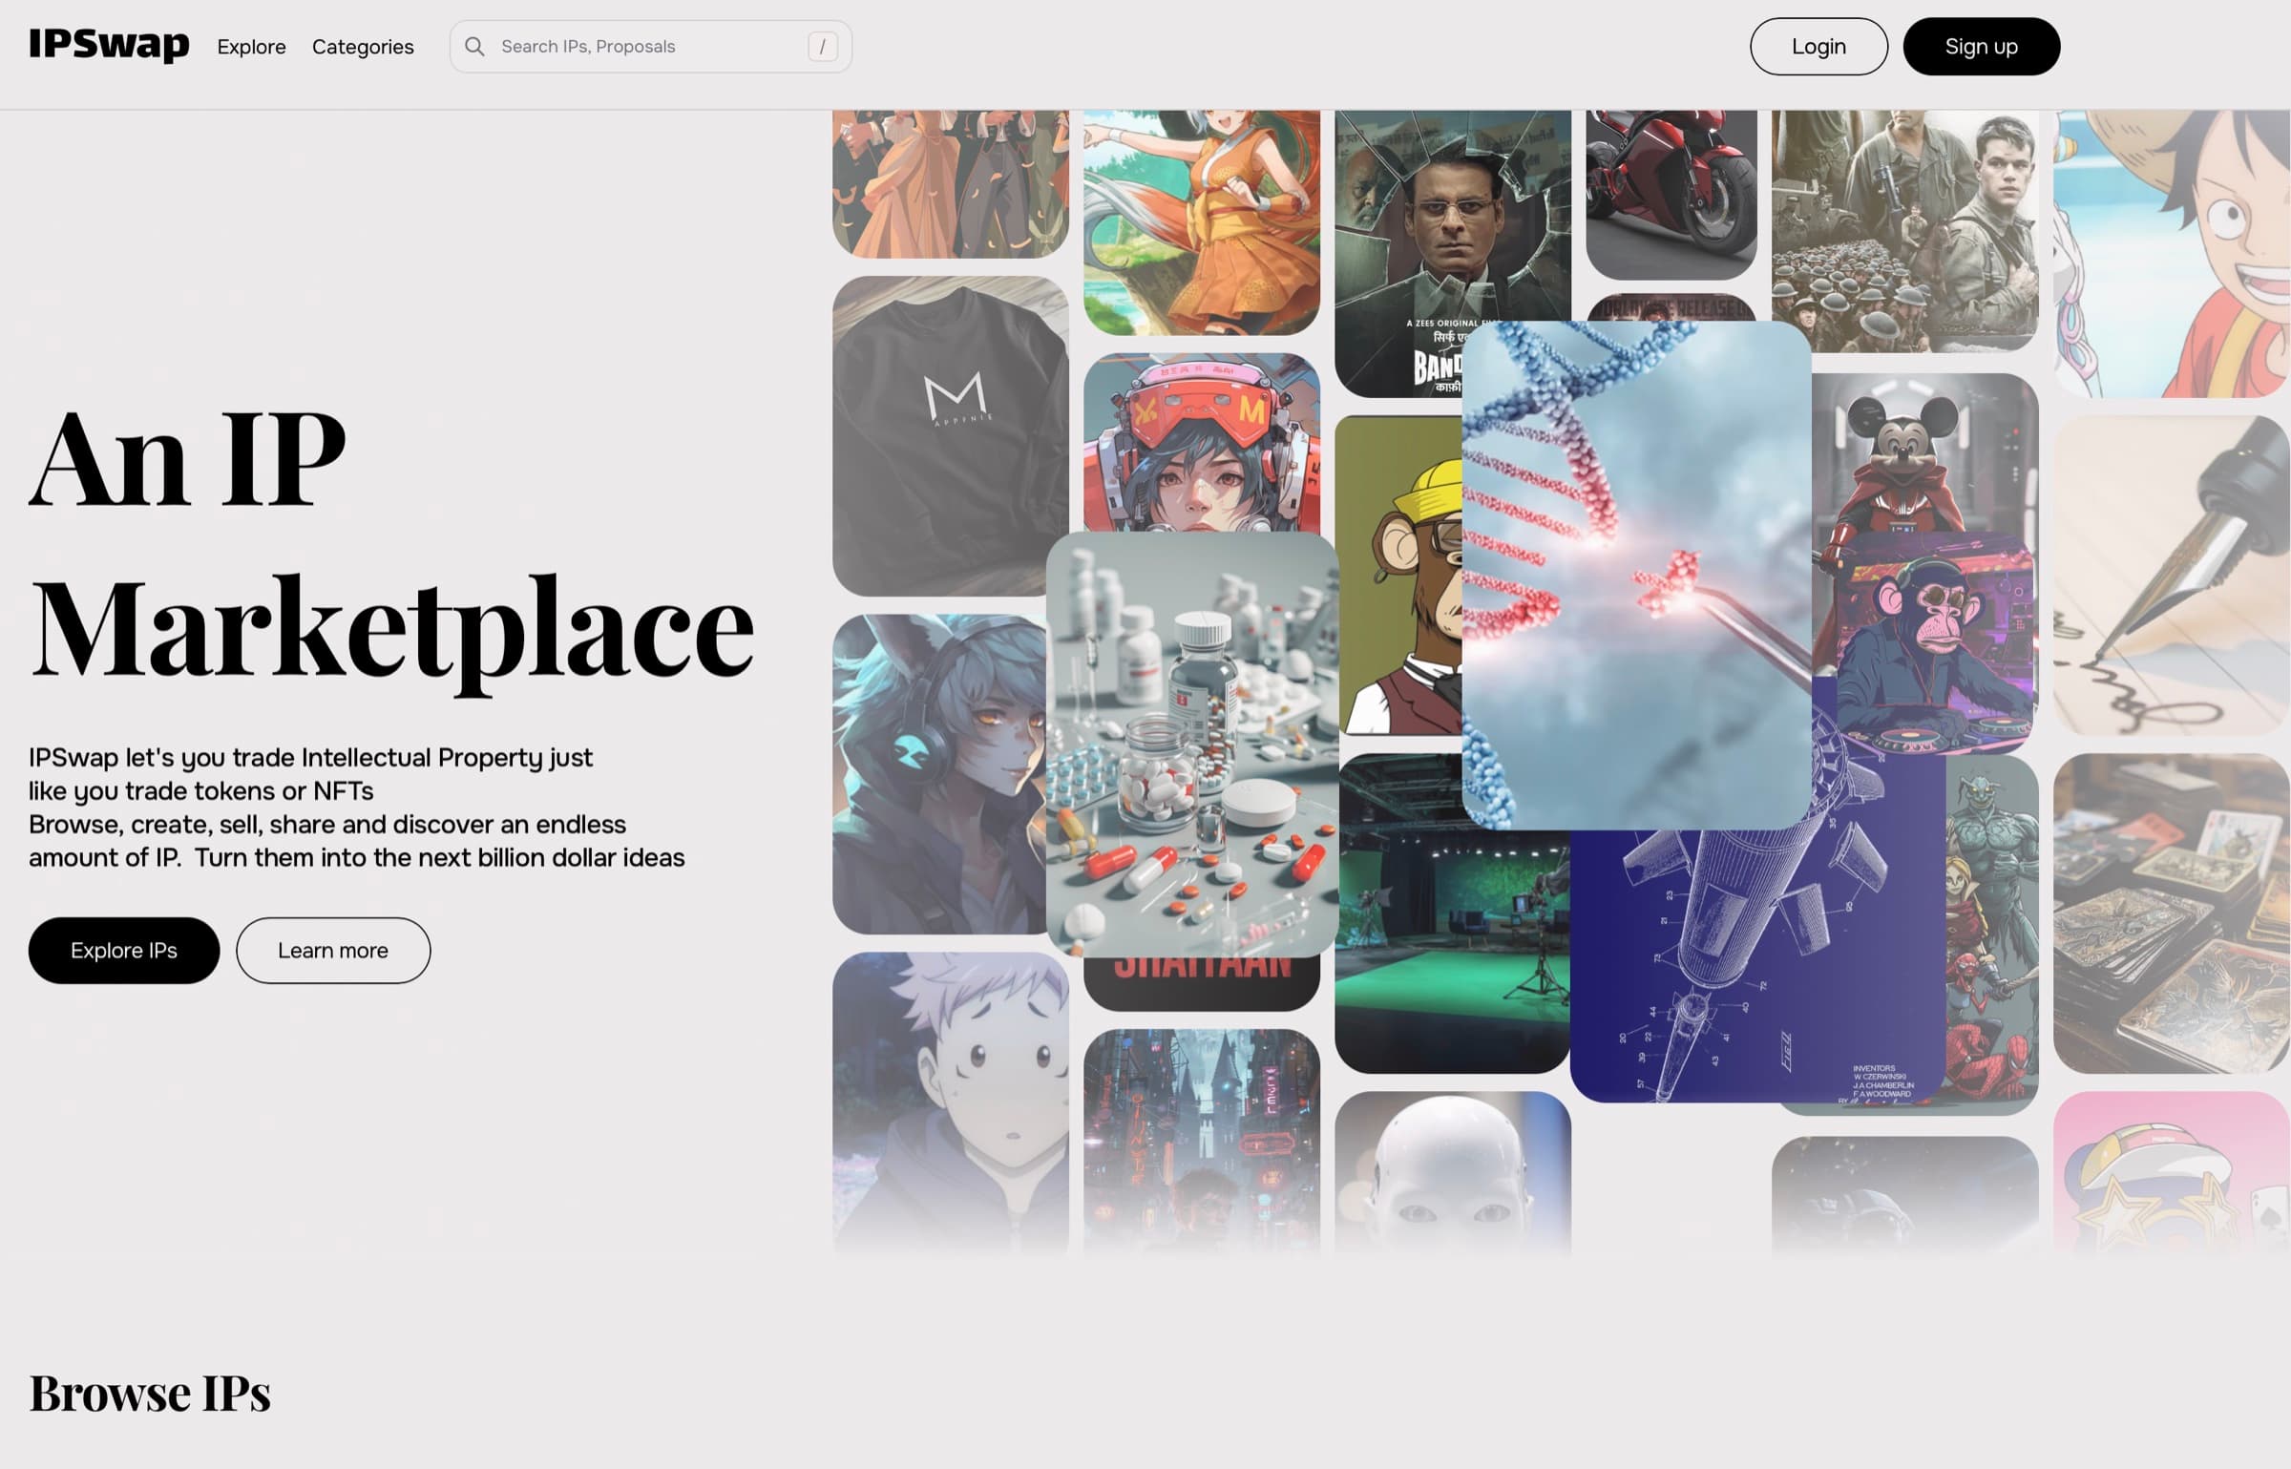This screenshot has height=1469, width=2291.
Task: Open the neon cyberpunk city card
Action: (x=1201, y=1142)
